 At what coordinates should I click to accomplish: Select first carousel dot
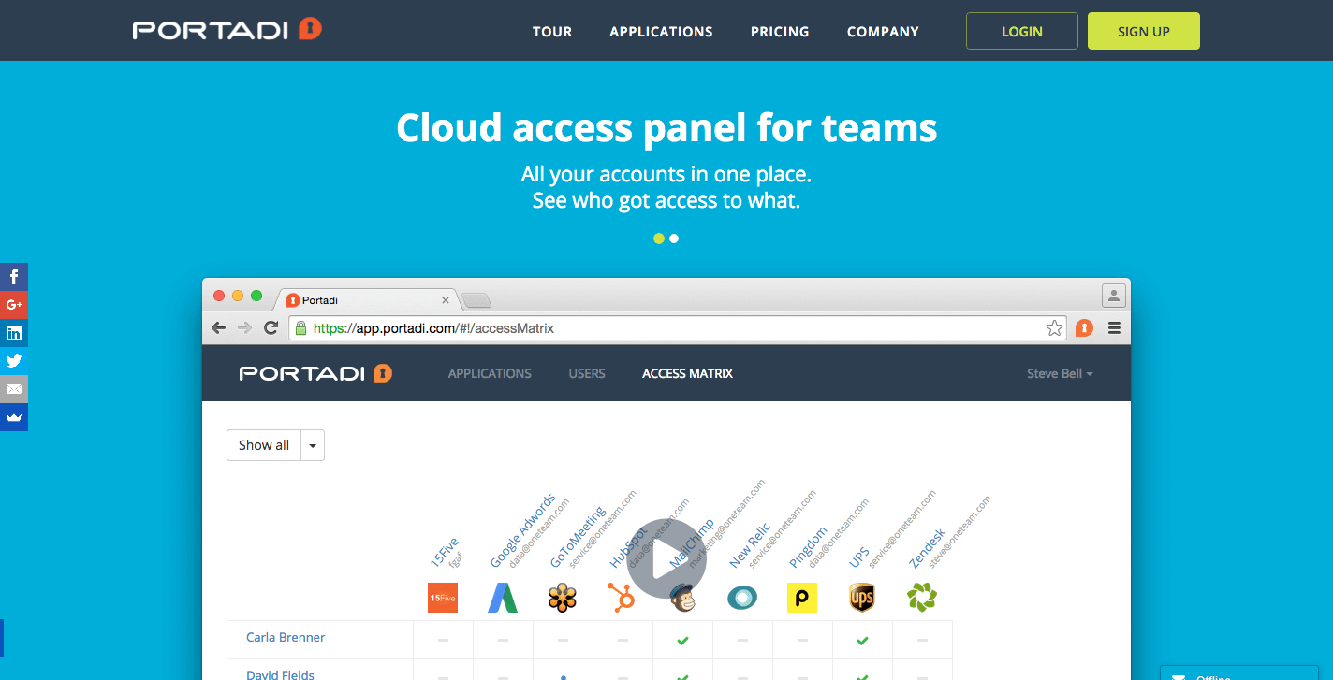[659, 239]
